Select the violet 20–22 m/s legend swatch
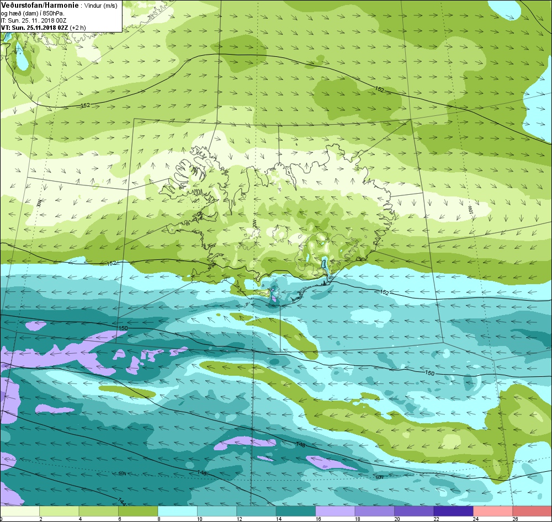This screenshot has height=522, width=552. (x=414, y=511)
